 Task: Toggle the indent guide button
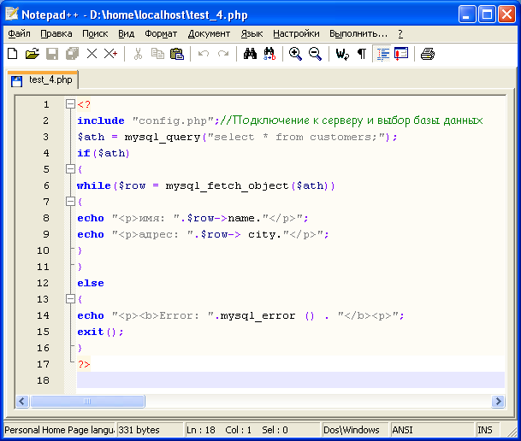pos(382,54)
